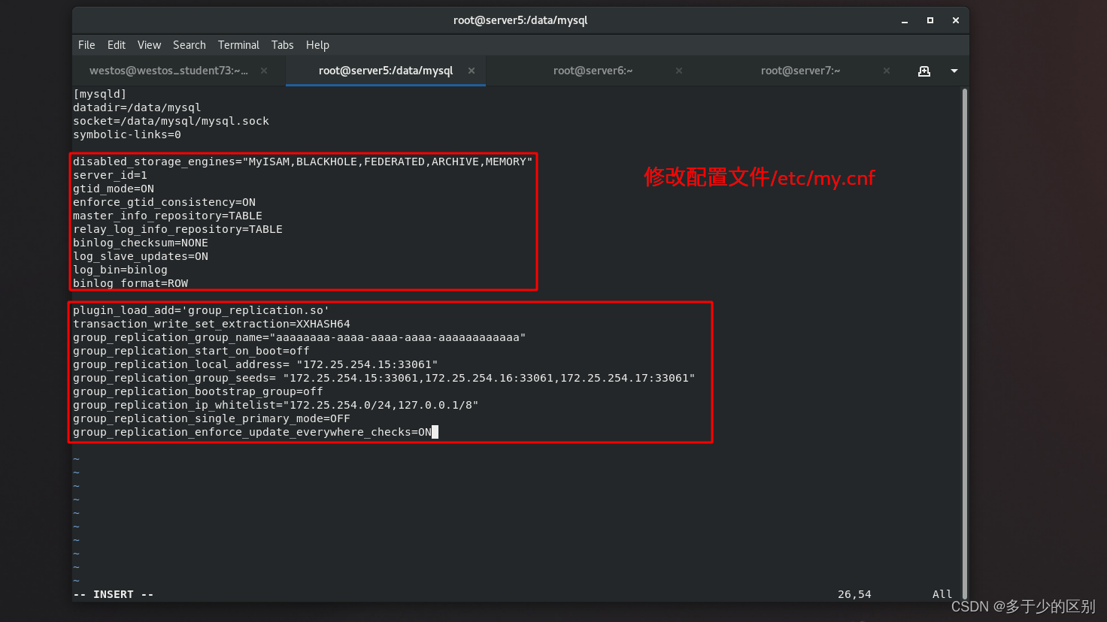Viewport: 1107px width, 622px height.
Task: Open the View menu
Action: (149, 45)
